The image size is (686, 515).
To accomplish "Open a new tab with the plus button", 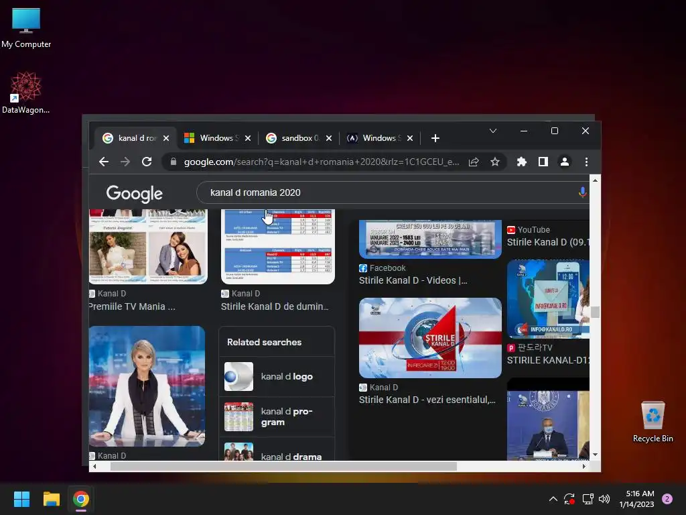I will 435,138.
